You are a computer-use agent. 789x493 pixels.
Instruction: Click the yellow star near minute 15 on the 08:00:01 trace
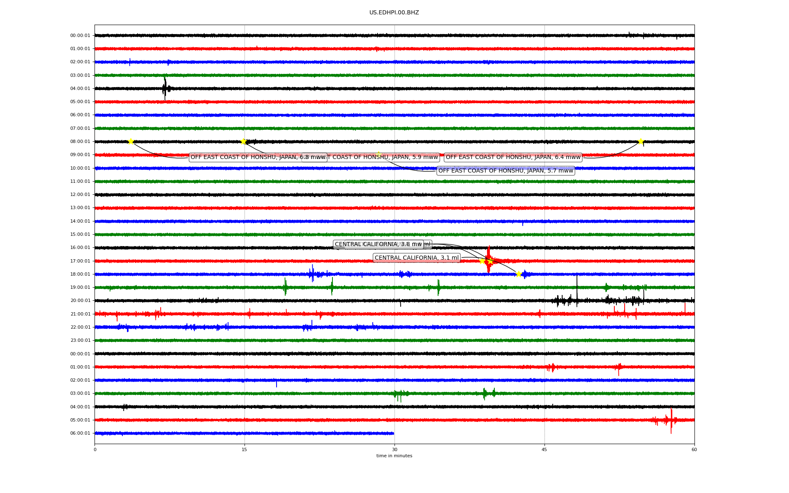tap(243, 141)
